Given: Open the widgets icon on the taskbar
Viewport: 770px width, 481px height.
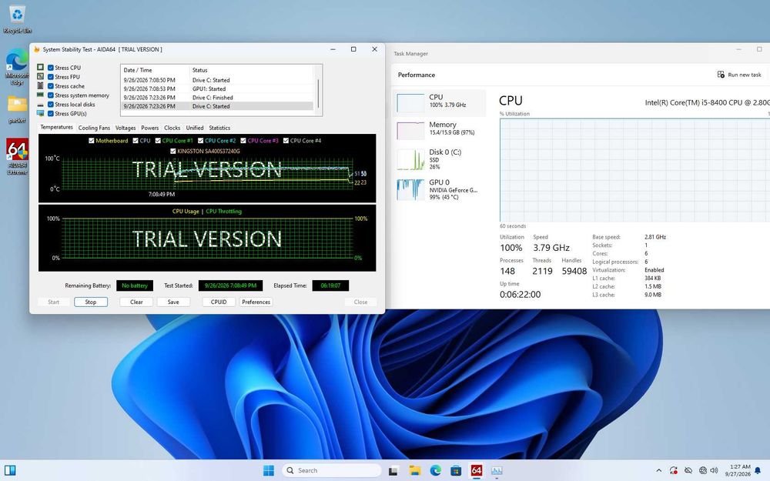Looking at the screenshot, I should [10, 471].
